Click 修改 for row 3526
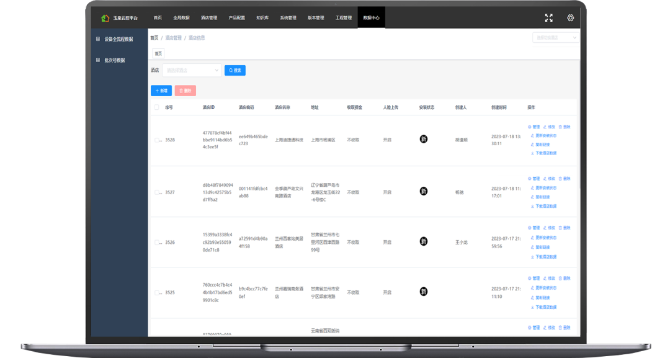 tap(549, 228)
